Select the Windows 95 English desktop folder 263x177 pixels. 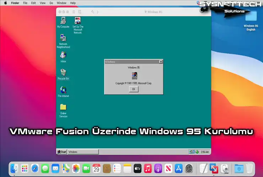tap(251, 21)
